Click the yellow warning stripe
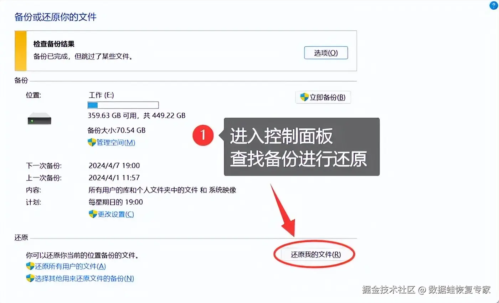 [20, 51]
